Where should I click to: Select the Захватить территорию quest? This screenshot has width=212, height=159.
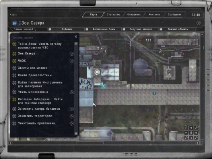pos(35,116)
